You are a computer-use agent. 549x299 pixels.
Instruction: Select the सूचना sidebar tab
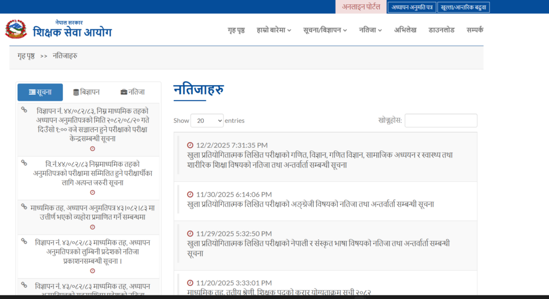point(40,92)
